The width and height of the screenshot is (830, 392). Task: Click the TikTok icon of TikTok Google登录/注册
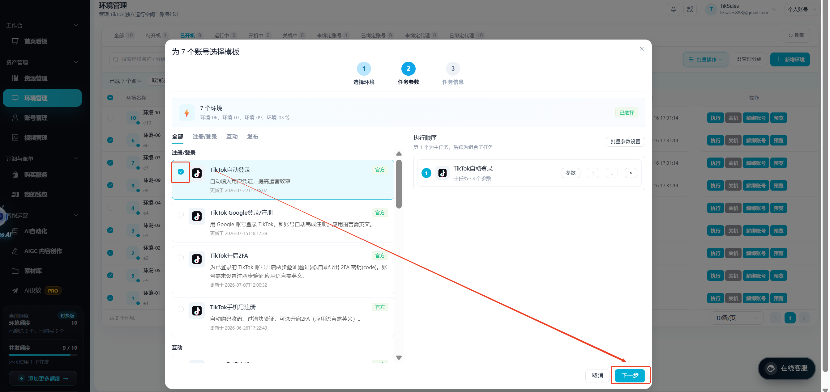click(x=197, y=216)
